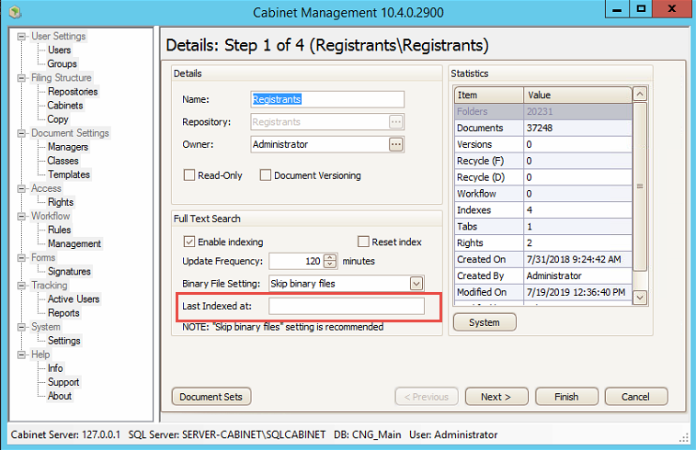
Task: Collapse the User Settings tree node
Action: click(x=21, y=37)
